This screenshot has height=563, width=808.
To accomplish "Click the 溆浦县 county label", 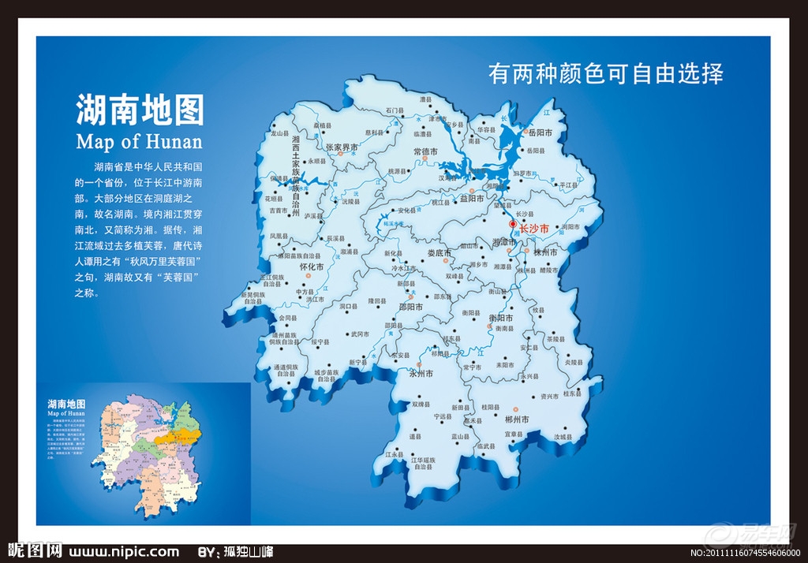I will coord(349,252).
